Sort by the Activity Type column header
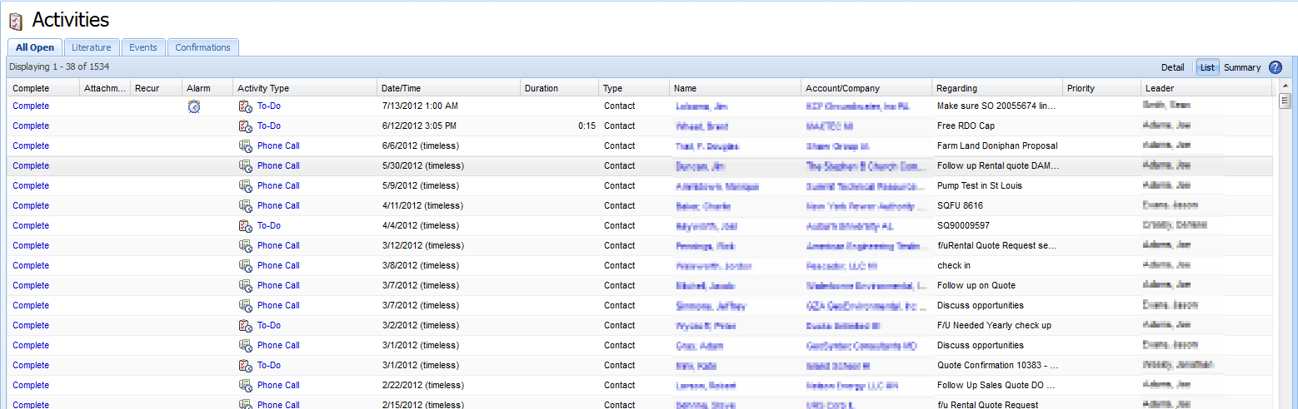The width and height of the screenshot is (1298, 409). point(263,88)
